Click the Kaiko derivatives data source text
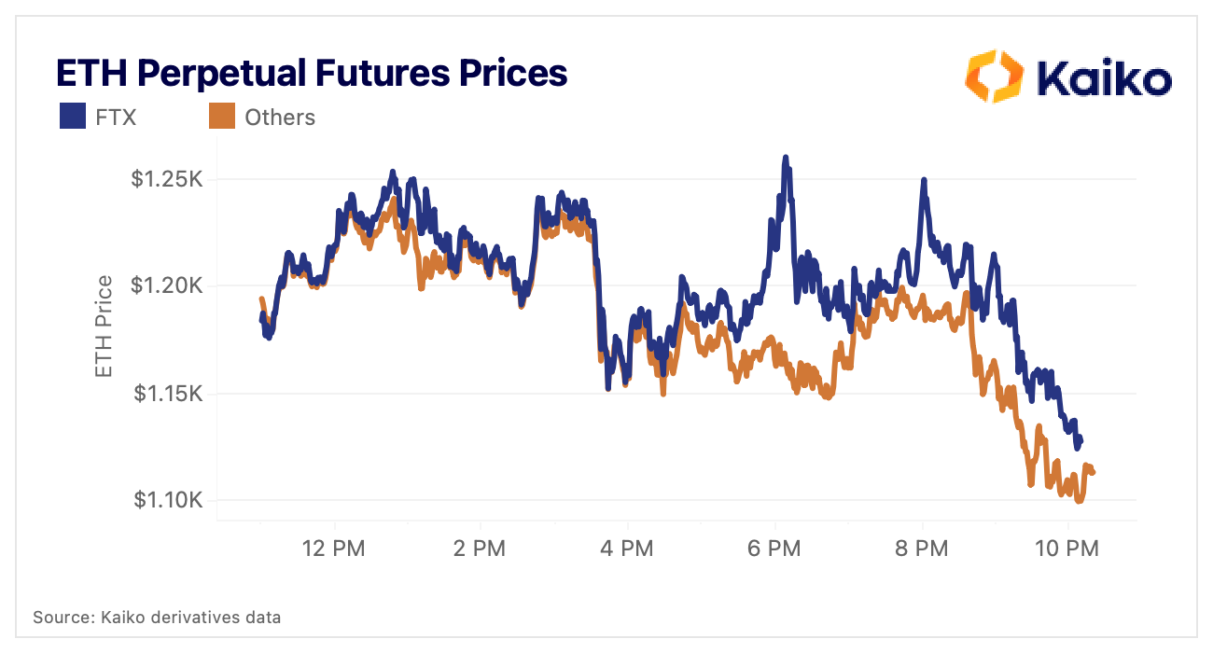The width and height of the screenshot is (1213, 653). (157, 617)
